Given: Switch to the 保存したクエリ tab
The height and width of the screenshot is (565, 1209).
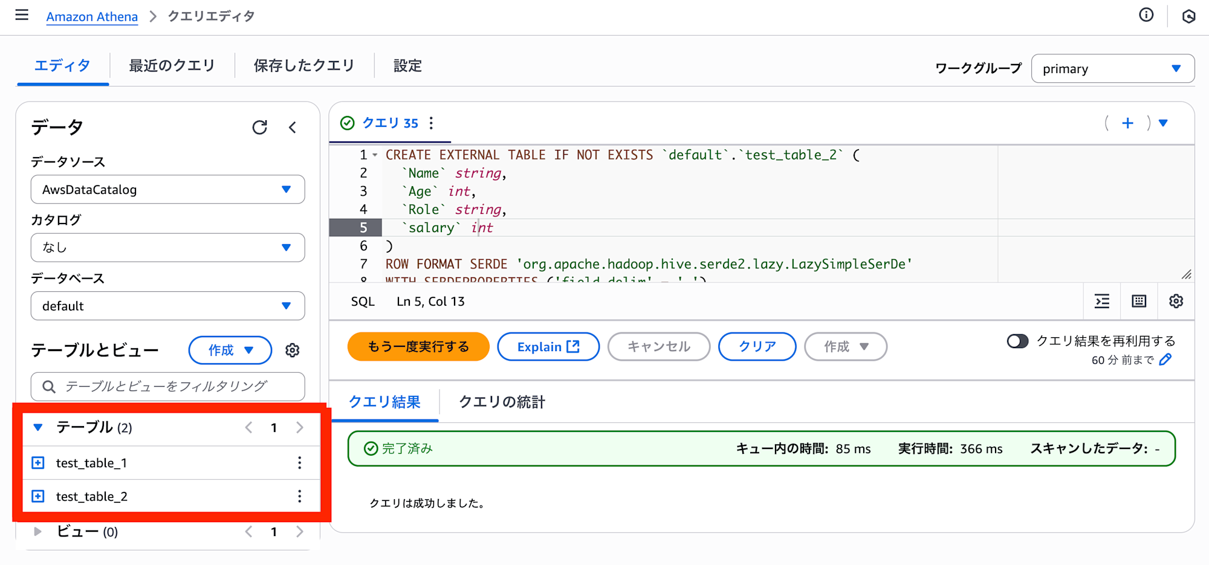Looking at the screenshot, I should pyautogui.click(x=304, y=65).
